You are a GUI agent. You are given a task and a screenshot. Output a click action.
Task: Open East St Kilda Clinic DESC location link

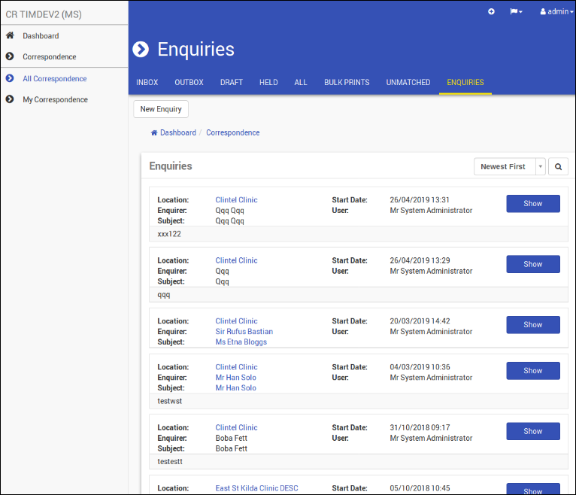(256, 488)
